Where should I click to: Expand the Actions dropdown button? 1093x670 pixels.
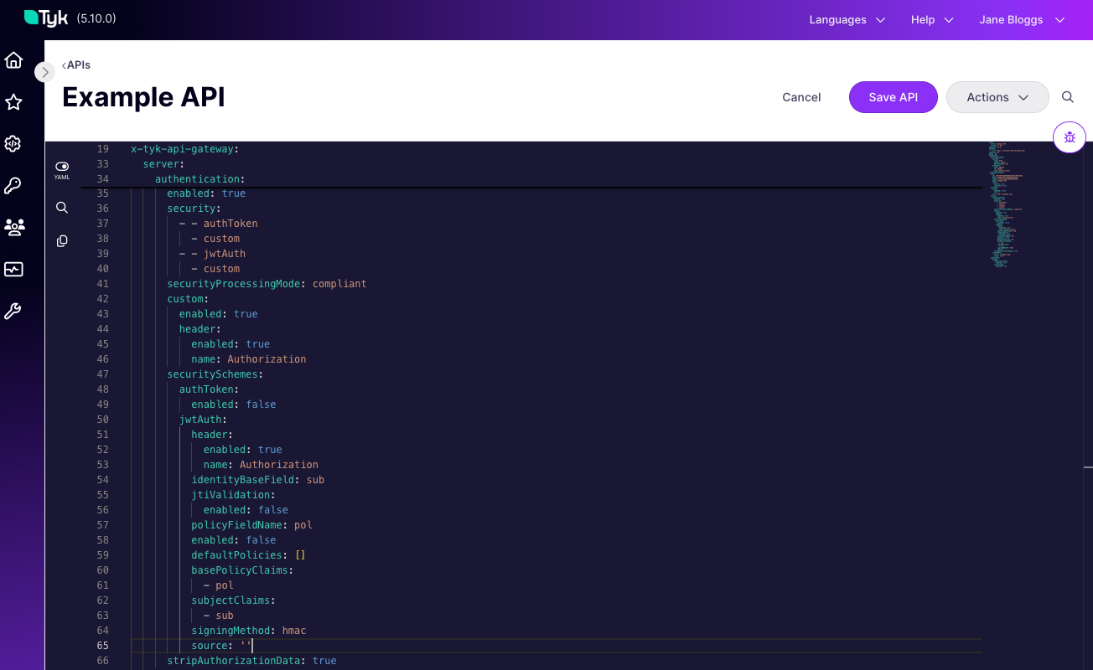coord(997,97)
